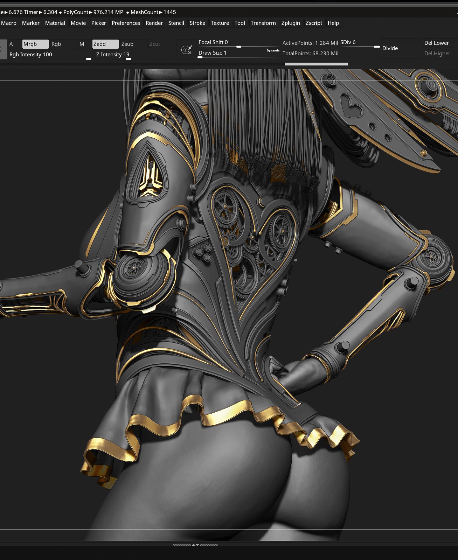Click the PolyCount 976.214 MP status text
This screenshot has height=560, width=458.
pos(93,12)
